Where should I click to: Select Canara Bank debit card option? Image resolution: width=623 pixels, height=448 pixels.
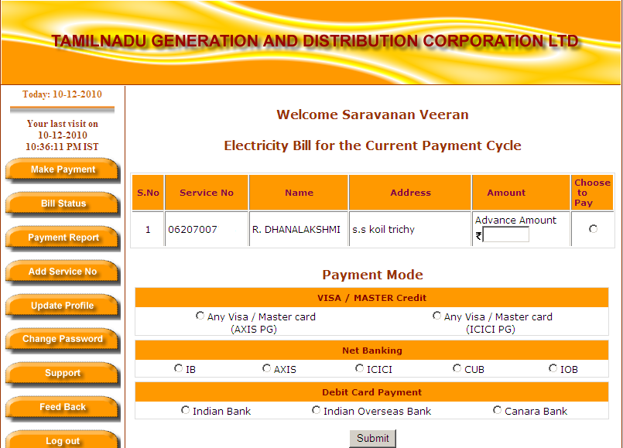point(497,410)
